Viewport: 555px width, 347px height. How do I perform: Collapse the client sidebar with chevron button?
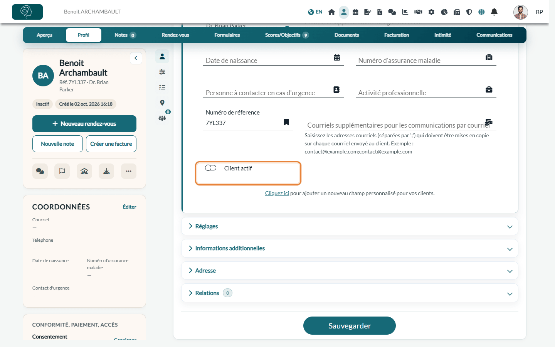tap(136, 58)
